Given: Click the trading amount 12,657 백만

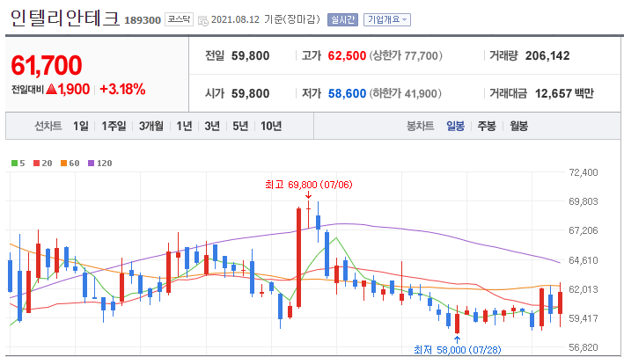Looking at the screenshot, I should tap(564, 93).
